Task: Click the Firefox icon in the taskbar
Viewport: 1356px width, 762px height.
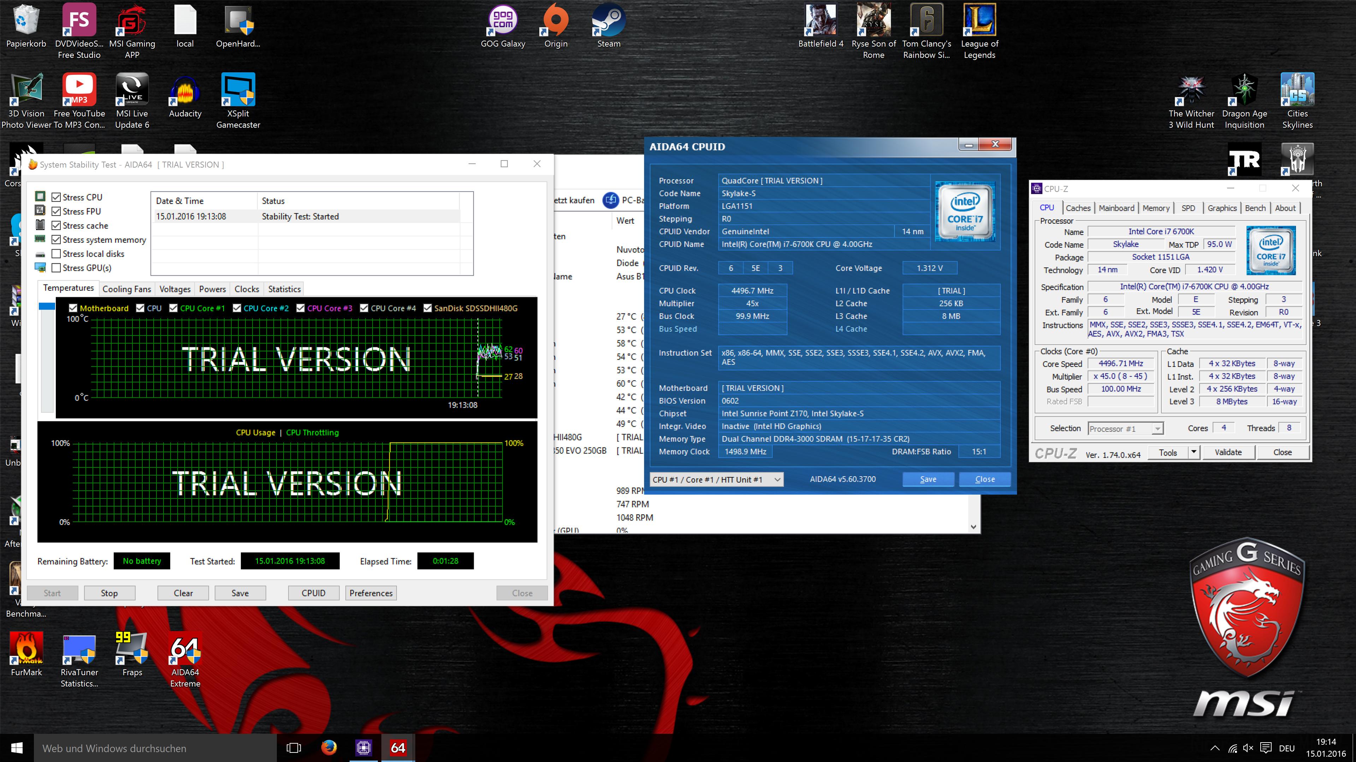Action: pos(329,747)
